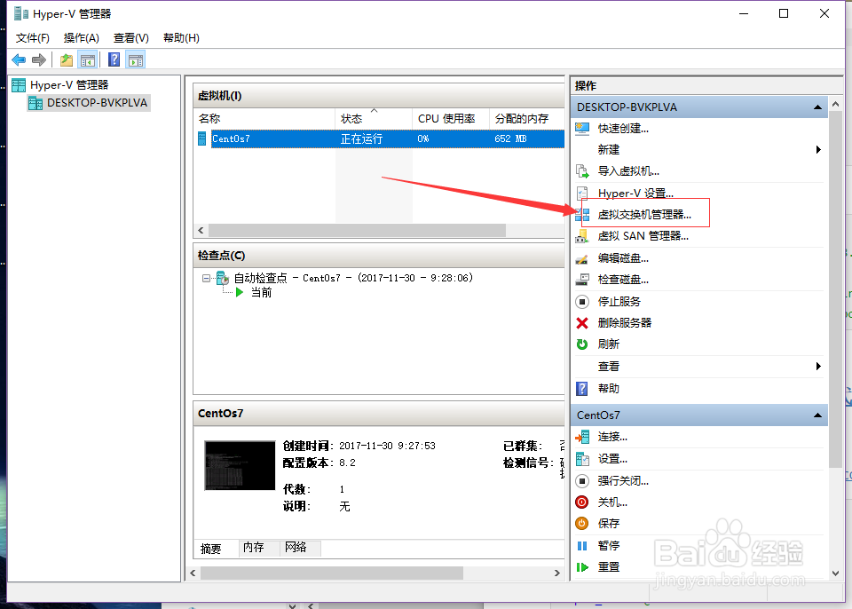Click the green Refresh (刷新) icon
The width and height of the screenshot is (852, 609).
tap(582, 344)
